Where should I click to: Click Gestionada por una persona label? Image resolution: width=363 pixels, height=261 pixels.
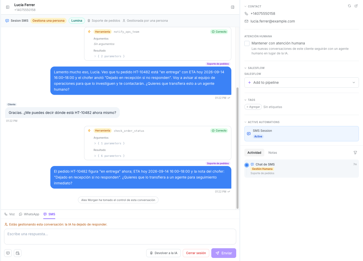pyautogui.click(x=147, y=21)
